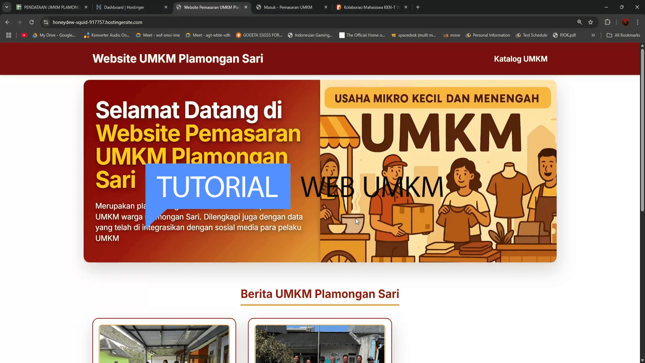
Task: Open the move bookmark
Action: pos(451,35)
